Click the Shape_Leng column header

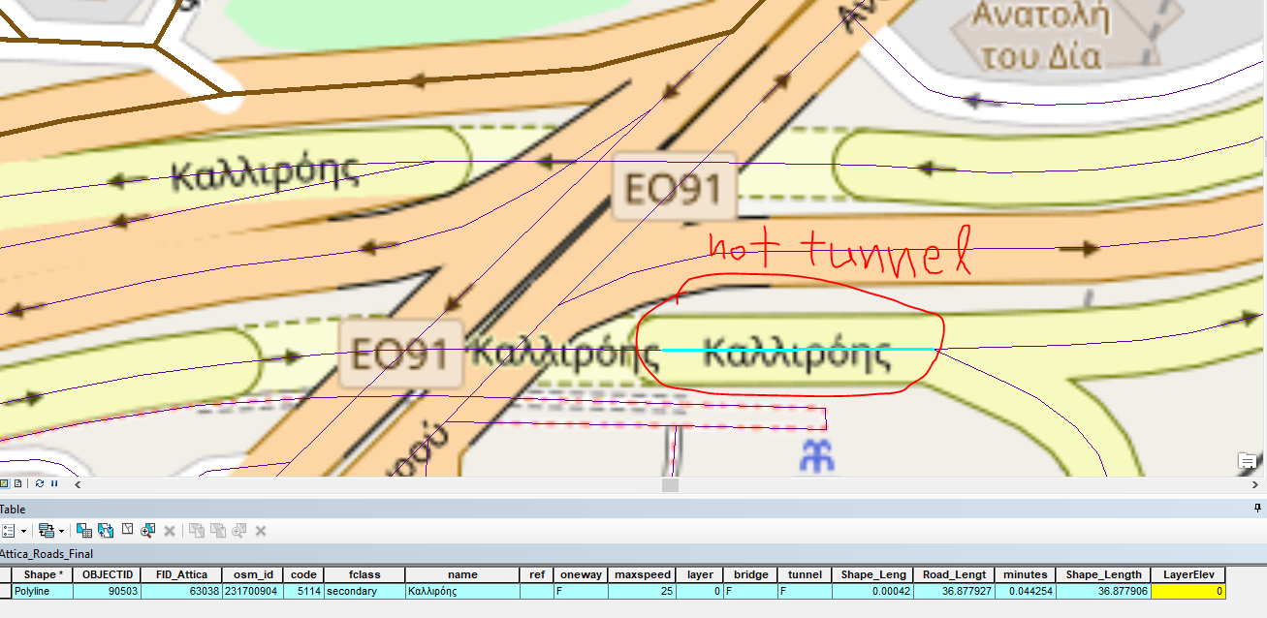click(x=872, y=574)
